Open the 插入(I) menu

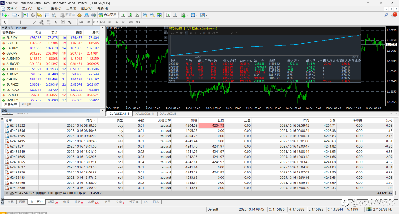[x=41, y=8]
